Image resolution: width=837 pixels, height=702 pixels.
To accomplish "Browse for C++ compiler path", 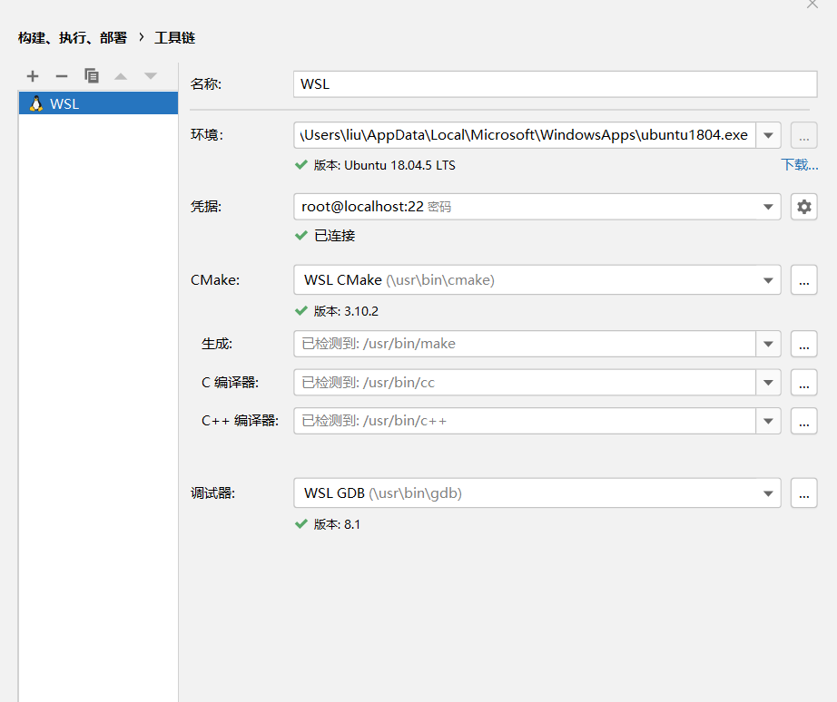I will pos(804,421).
